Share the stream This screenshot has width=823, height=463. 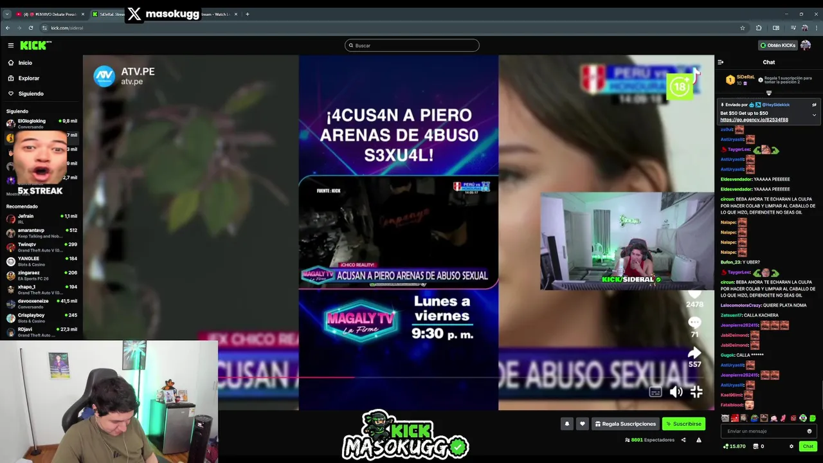click(683, 440)
